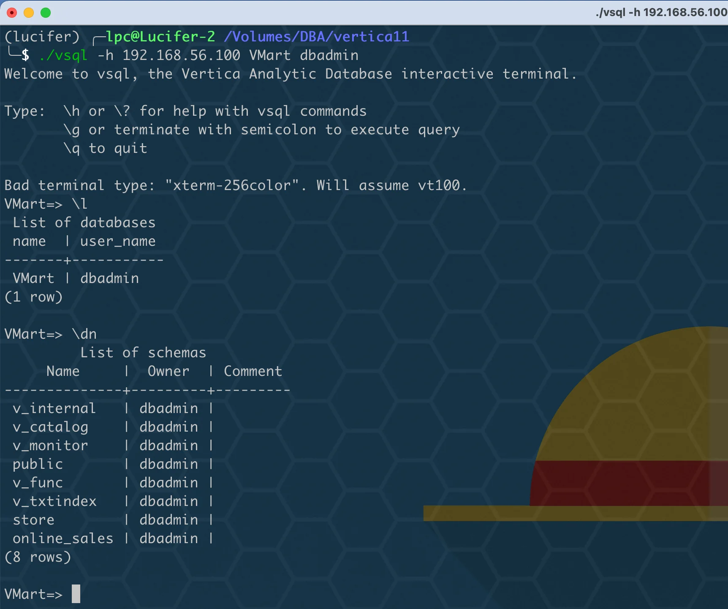Click the Comment column header

click(253, 371)
